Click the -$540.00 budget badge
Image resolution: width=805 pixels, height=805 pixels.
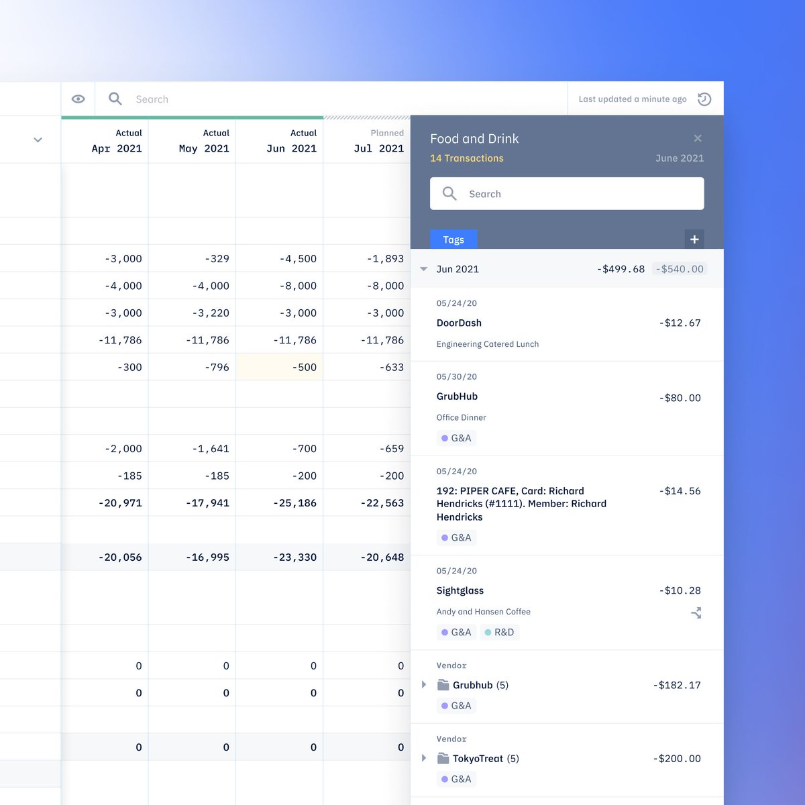(680, 269)
